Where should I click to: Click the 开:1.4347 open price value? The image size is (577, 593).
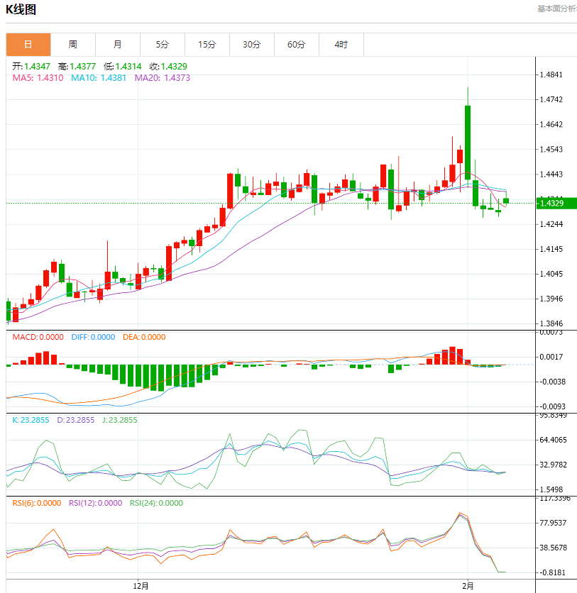31,67
